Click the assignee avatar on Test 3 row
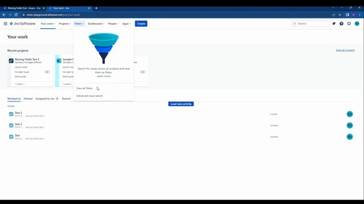Image resolution: width=364 pixels, height=204 pixels. click(x=350, y=114)
